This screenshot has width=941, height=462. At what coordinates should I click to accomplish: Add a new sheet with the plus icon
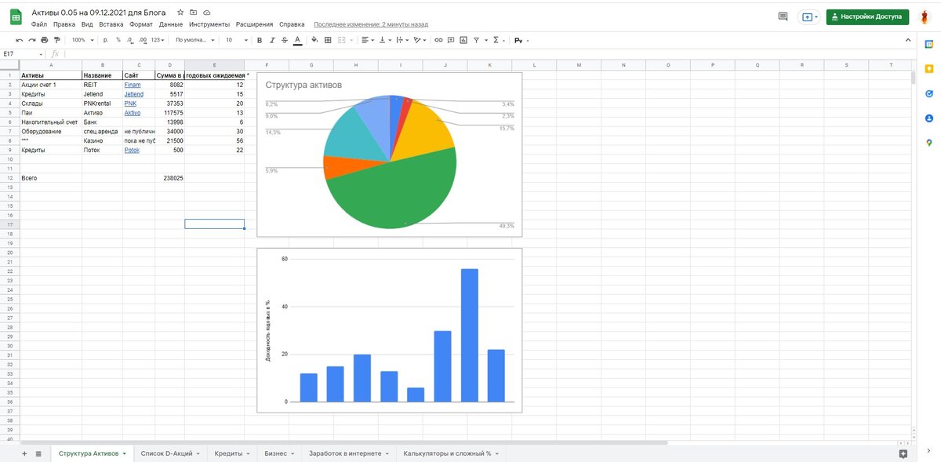pos(24,453)
